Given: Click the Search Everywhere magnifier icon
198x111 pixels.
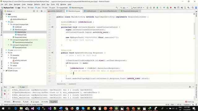Looking at the screenshot, I should coord(193,8).
